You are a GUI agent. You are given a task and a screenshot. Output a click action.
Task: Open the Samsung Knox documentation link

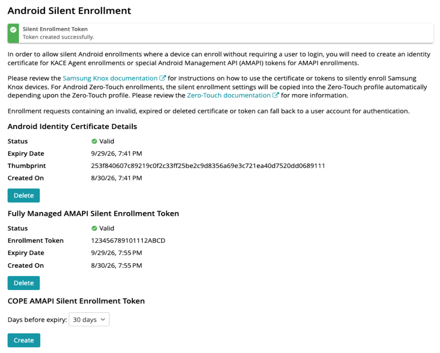point(110,78)
